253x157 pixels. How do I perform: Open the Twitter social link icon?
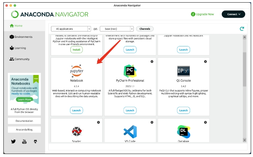click(x=13, y=142)
